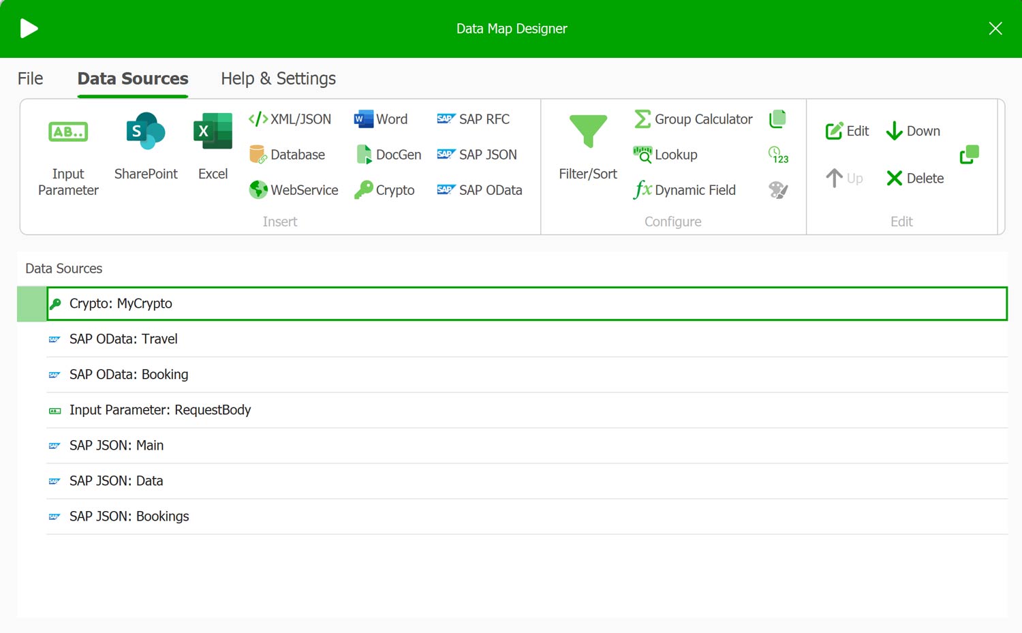
Task: Insert a SharePoint data source
Action: pos(145,133)
